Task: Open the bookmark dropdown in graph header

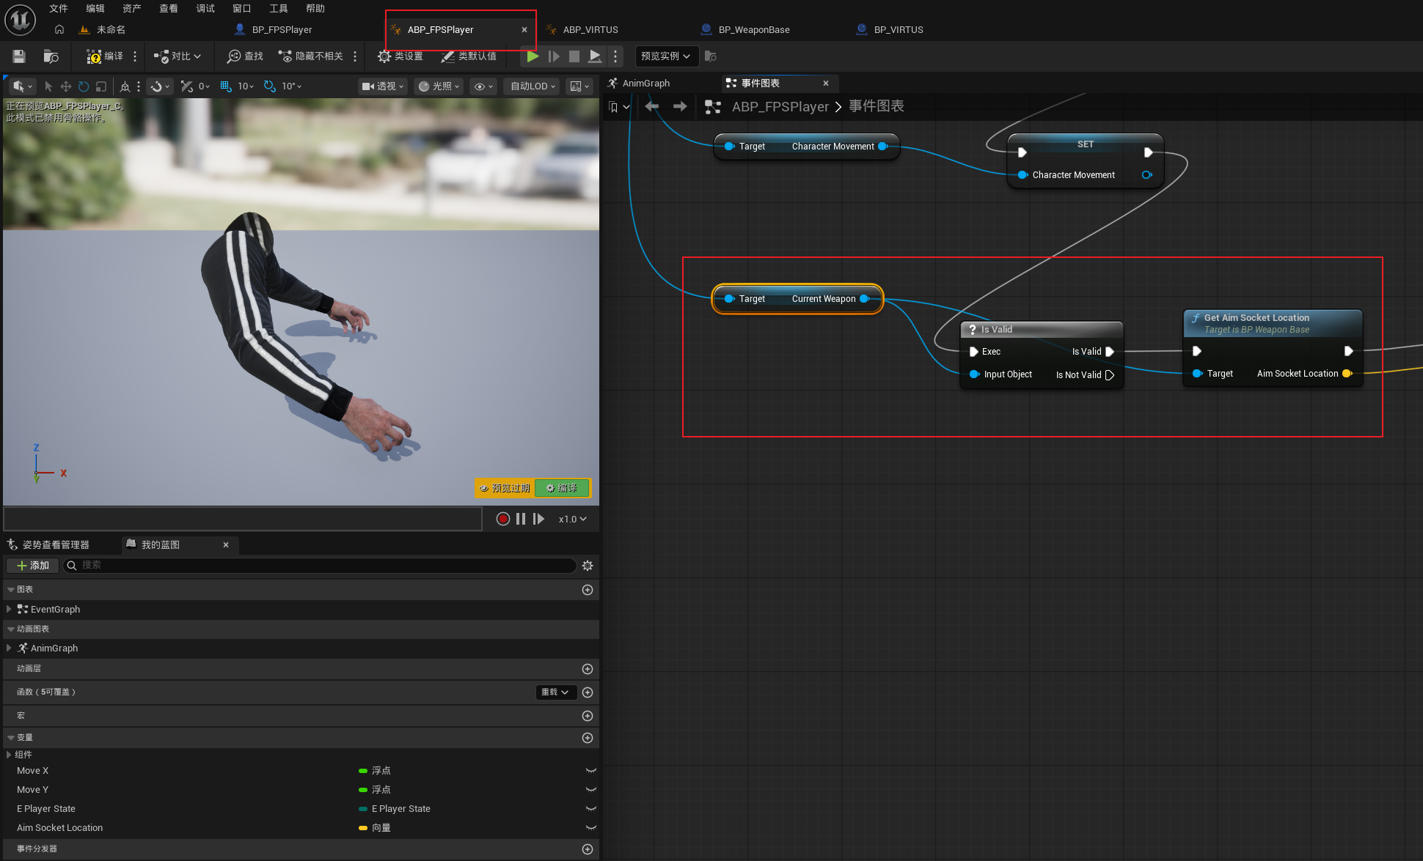Action: pyautogui.click(x=619, y=107)
